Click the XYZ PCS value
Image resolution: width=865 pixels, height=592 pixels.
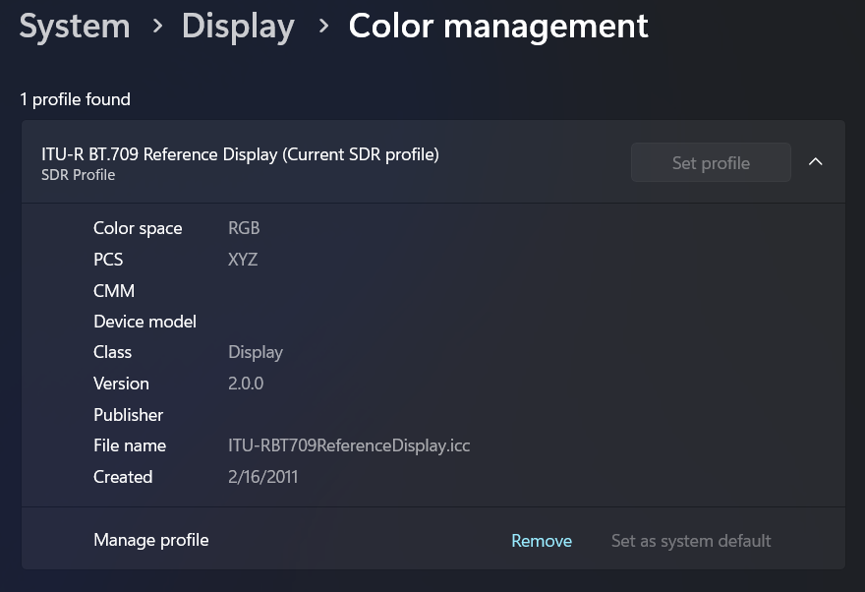click(x=243, y=259)
